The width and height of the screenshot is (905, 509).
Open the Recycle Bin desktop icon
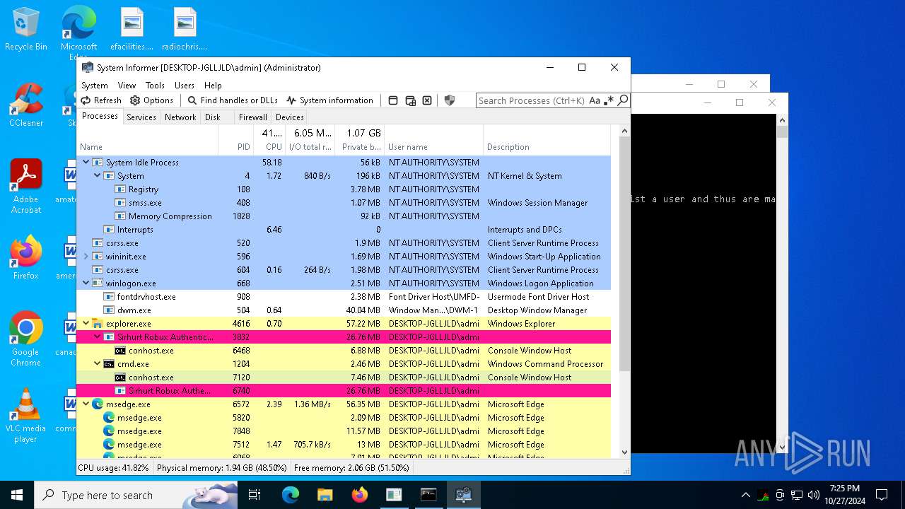click(x=26, y=30)
